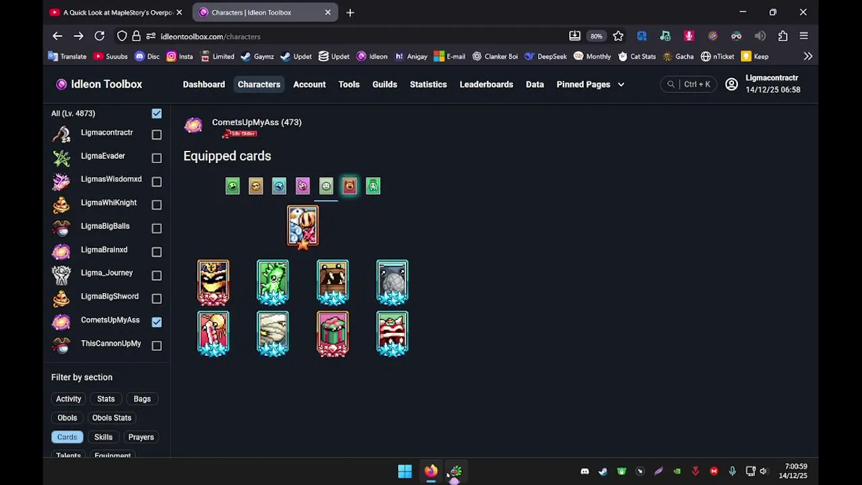Click the green gift box card

[333, 333]
